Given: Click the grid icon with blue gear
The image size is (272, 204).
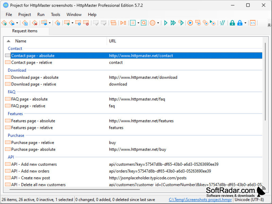Looking at the screenshot, I should (78, 23).
